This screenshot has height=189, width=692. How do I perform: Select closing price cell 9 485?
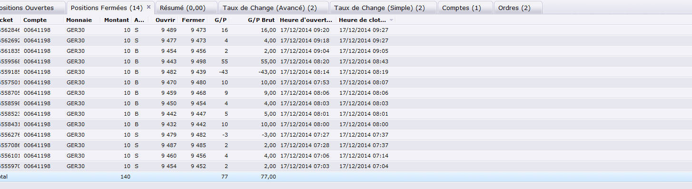tap(198, 145)
